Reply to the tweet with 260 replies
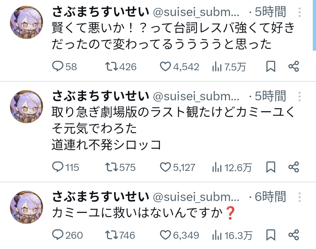The width and height of the screenshot is (316, 249). point(58,235)
